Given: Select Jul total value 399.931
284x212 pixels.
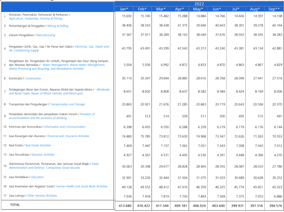Looking at the screenshot, I should coord(237,206).
